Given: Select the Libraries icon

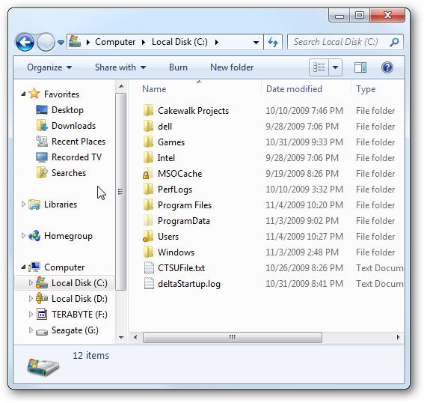Looking at the screenshot, I should (x=34, y=204).
